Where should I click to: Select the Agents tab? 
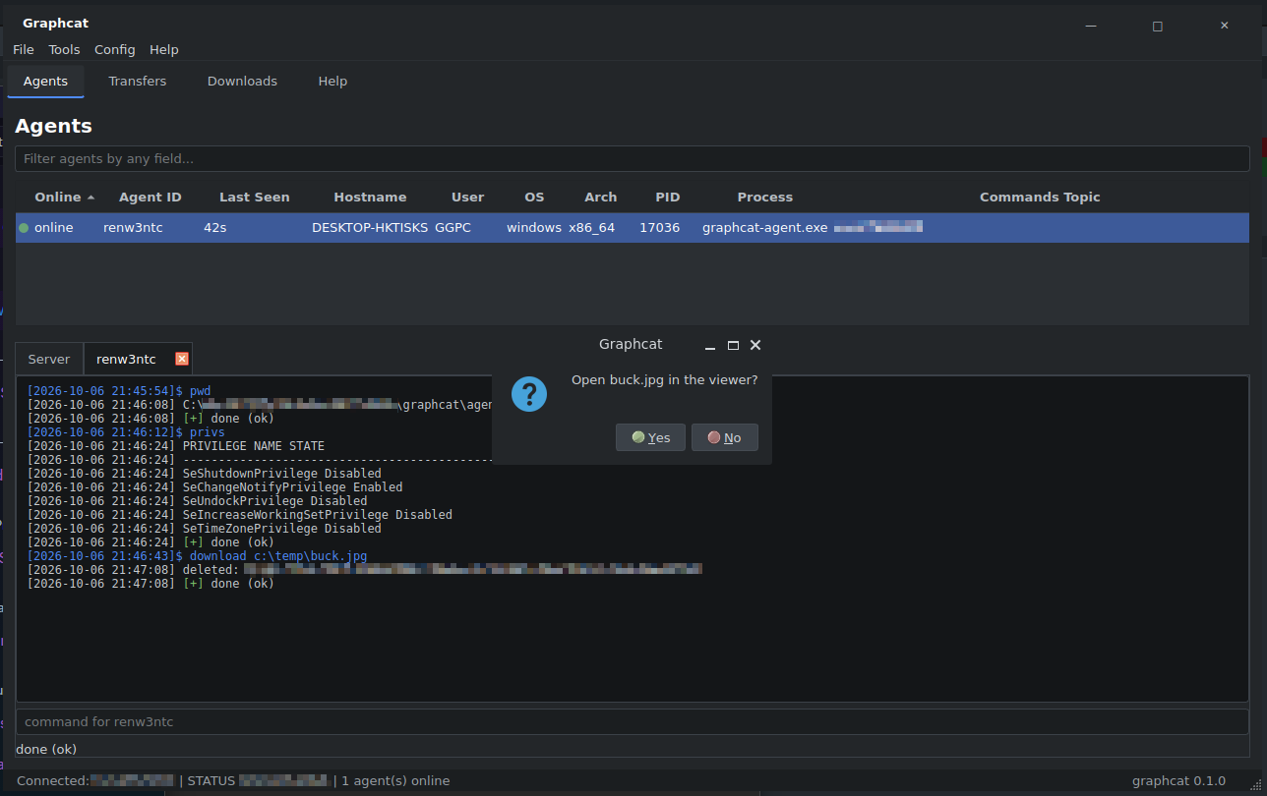[x=46, y=82]
